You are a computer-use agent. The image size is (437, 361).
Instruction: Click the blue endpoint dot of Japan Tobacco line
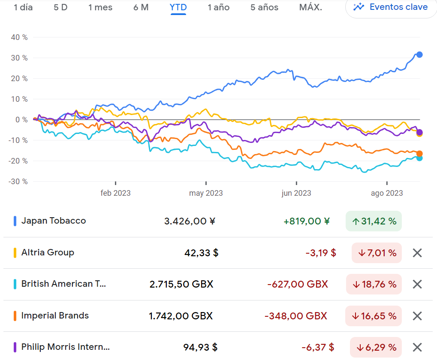[x=419, y=55]
